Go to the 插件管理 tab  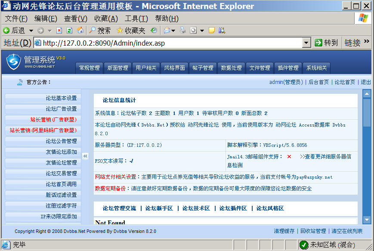(288, 68)
